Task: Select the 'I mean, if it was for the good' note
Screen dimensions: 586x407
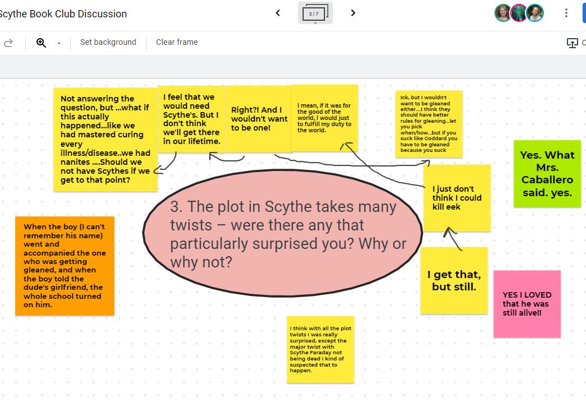Action: pos(324,118)
